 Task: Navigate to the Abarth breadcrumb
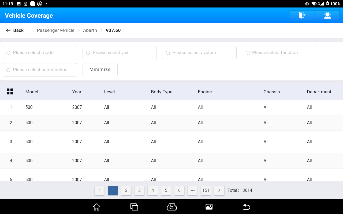pyautogui.click(x=90, y=30)
